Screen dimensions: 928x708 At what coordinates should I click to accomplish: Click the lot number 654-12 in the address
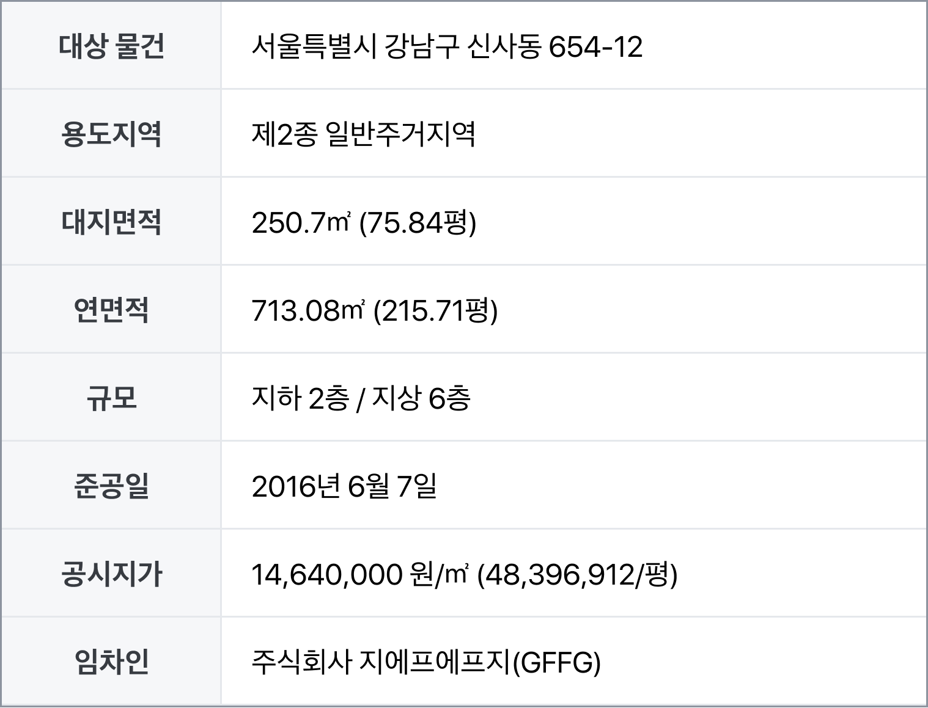[x=596, y=47]
